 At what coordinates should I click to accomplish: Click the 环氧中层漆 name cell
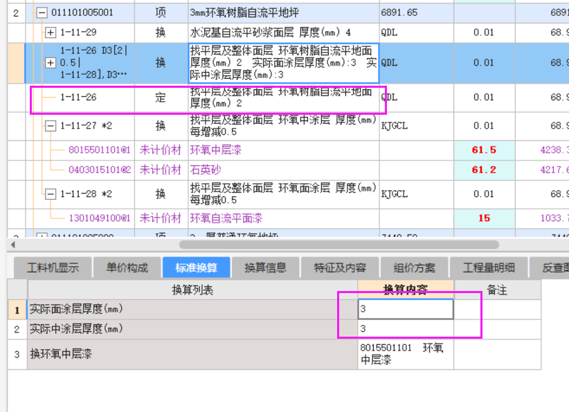[284, 150]
